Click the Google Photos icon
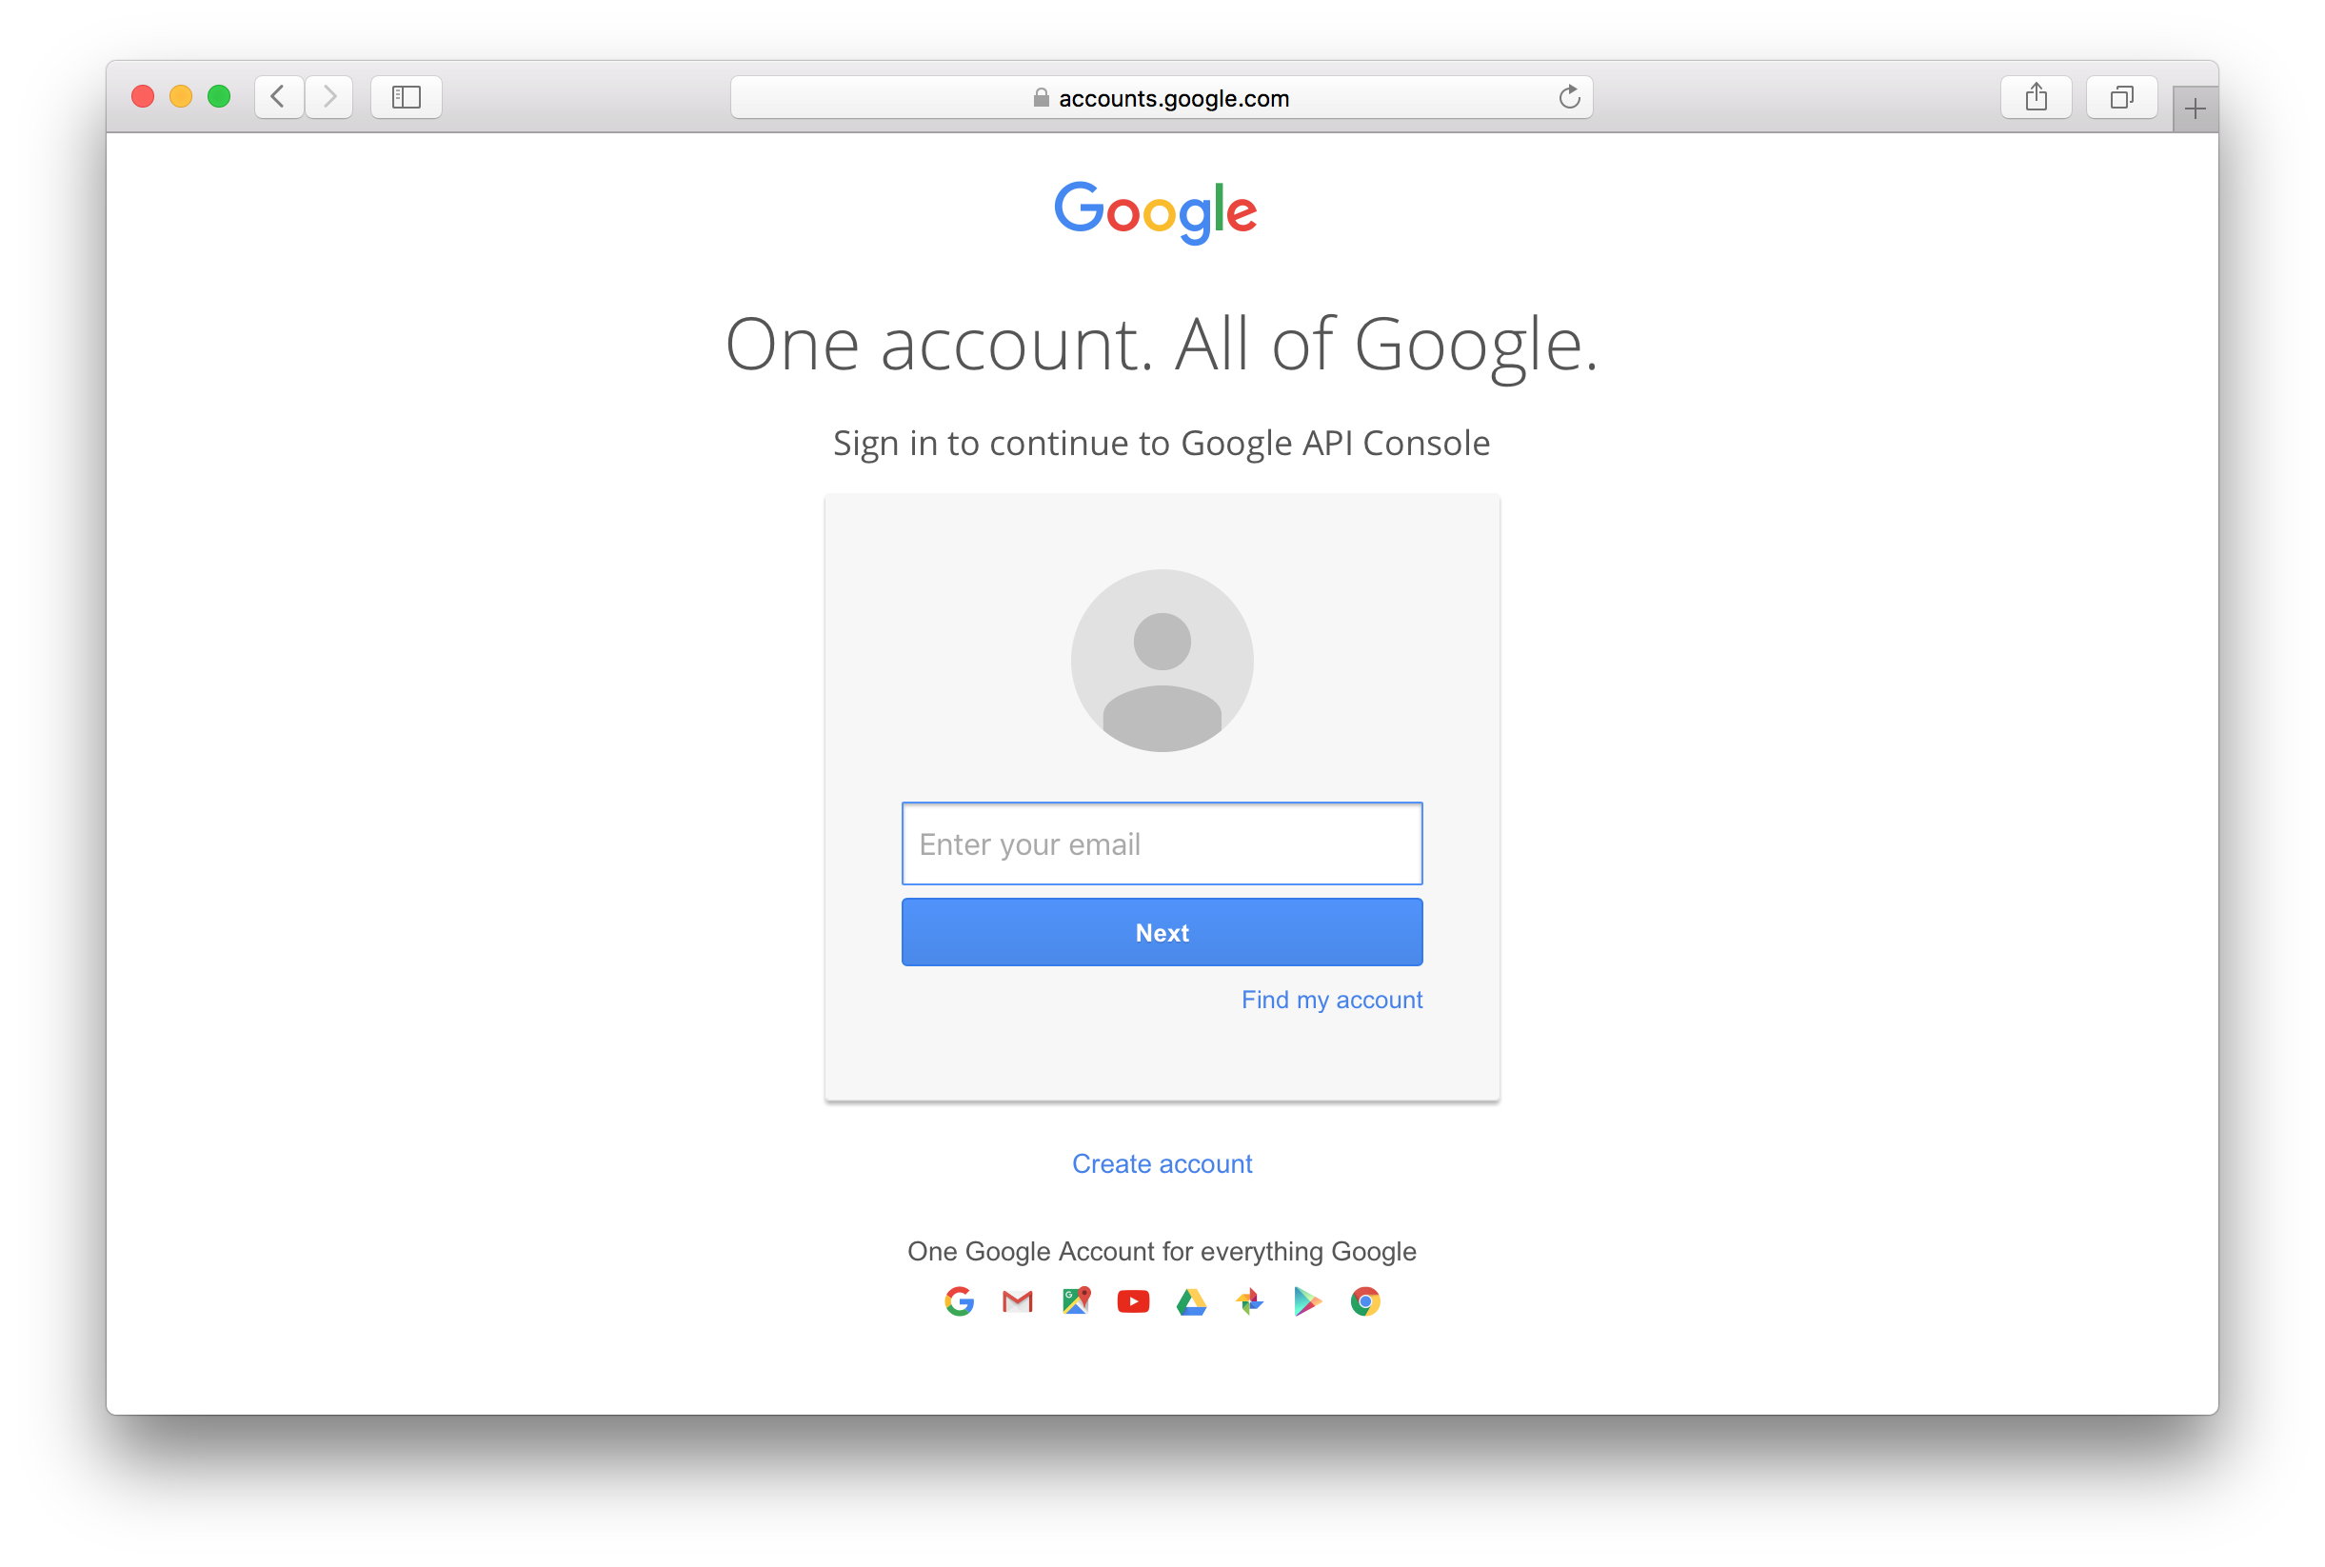This screenshot has height=1567, width=2325. click(1246, 1299)
